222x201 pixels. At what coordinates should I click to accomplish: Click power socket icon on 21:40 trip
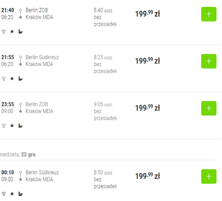[x=12, y=32]
